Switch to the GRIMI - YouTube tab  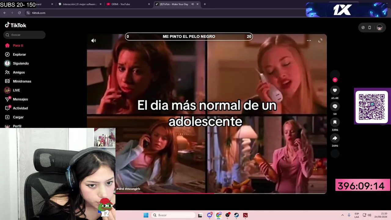[128, 4]
